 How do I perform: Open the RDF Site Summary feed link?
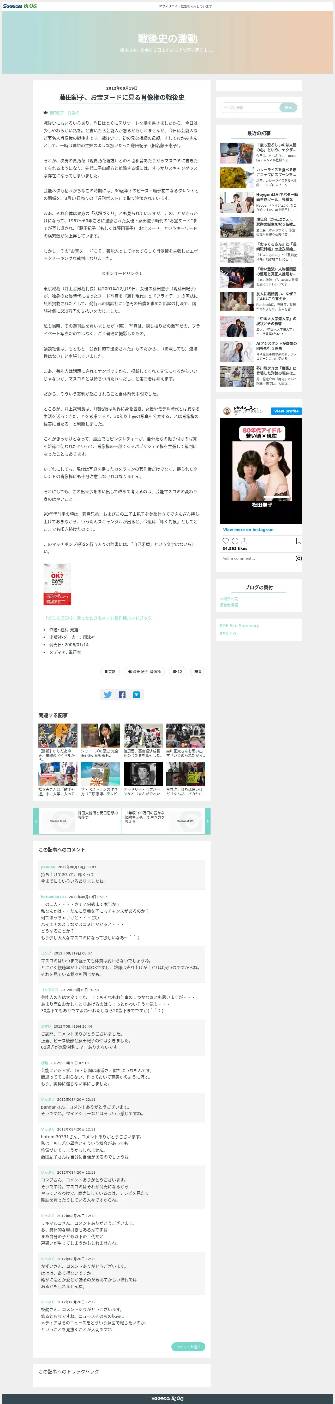[x=239, y=626]
